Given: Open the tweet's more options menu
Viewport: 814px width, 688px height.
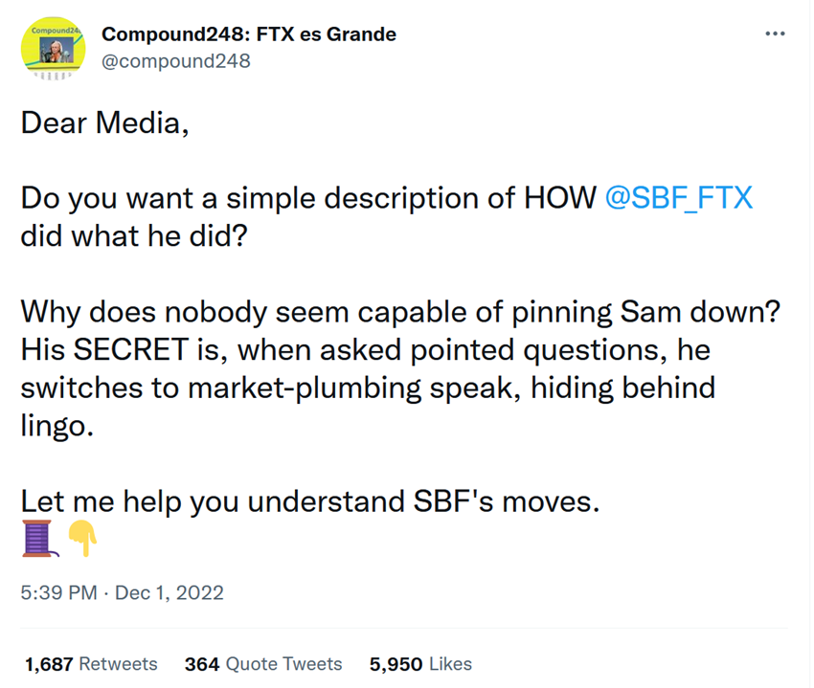Looking at the screenshot, I should coord(776,35).
